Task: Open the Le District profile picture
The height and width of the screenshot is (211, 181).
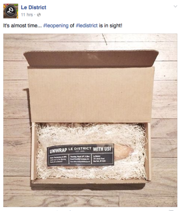Action: pos(11,11)
